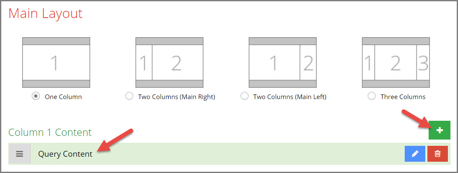Click the "Two Columns (Main Left)" label text

coord(290,97)
